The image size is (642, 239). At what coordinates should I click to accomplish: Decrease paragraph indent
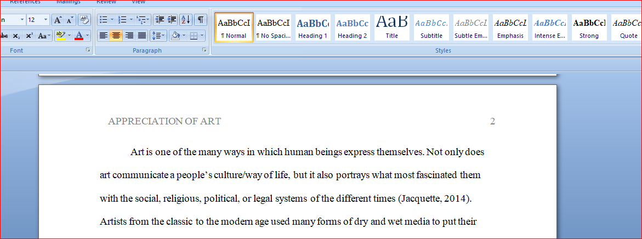click(160, 20)
